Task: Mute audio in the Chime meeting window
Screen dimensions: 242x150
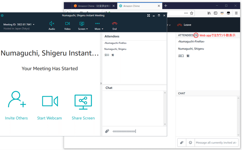Action: pos(52,26)
